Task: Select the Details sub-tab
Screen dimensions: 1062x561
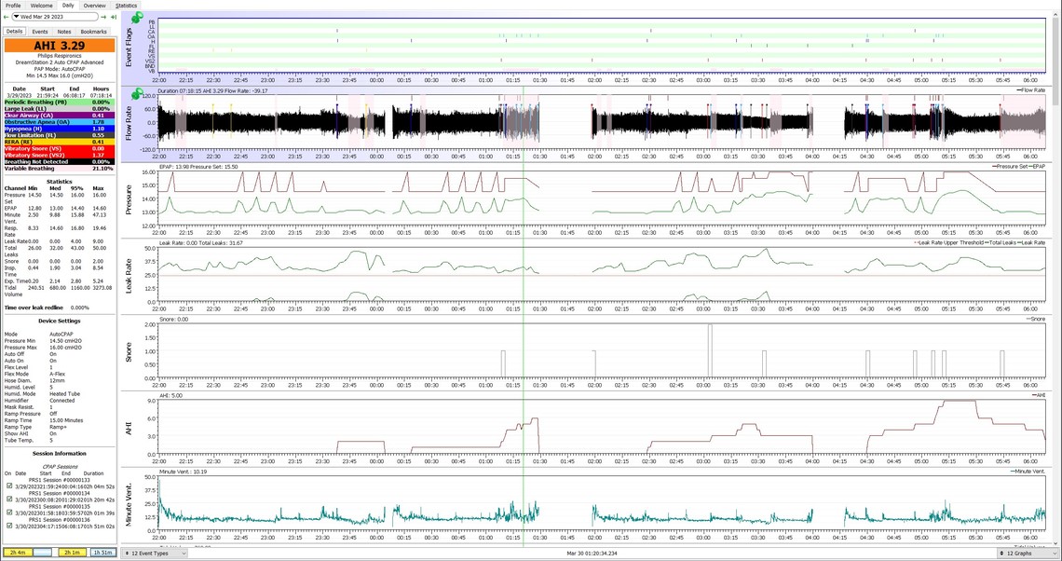Action: pos(14,31)
